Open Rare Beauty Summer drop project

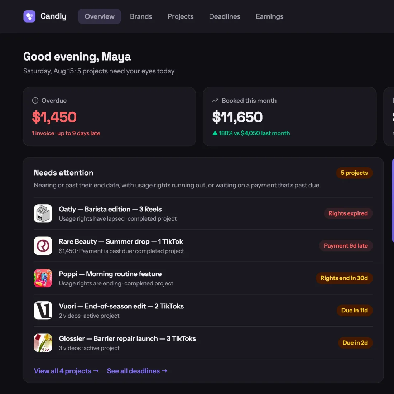tap(203, 246)
